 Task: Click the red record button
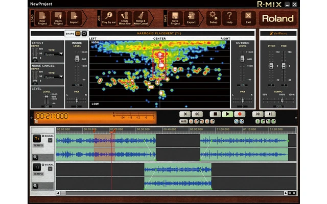pyautogui.click(x=240, y=114)
